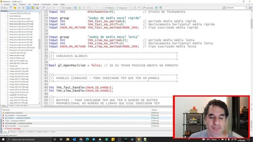Select the Erros tab in toolbox
253x142 pixels.
point(5,132)
